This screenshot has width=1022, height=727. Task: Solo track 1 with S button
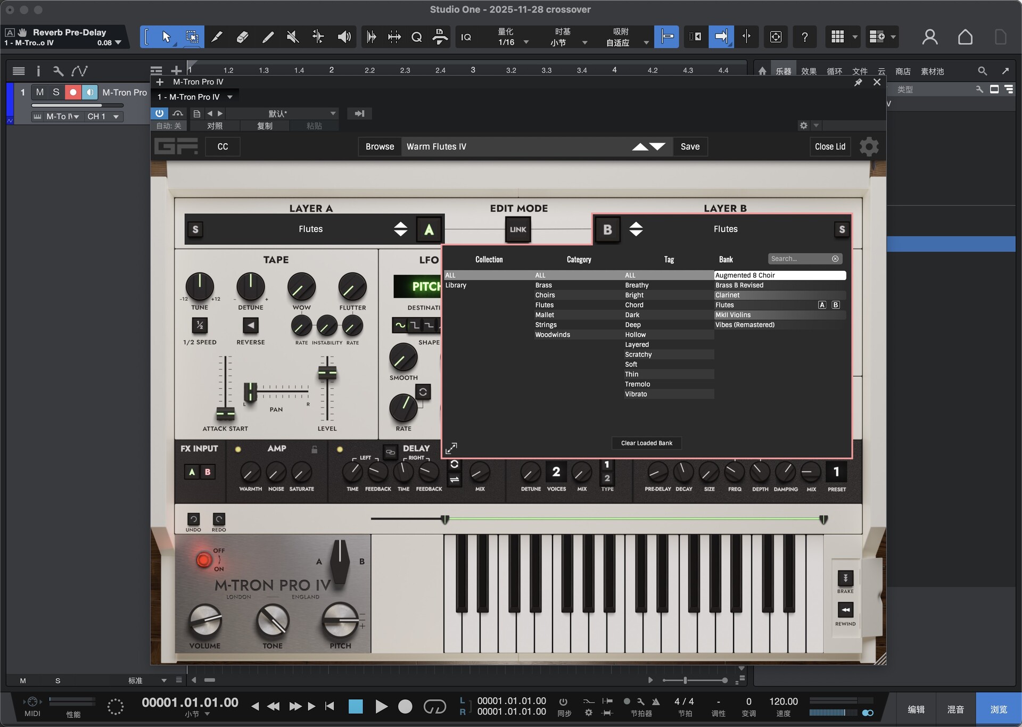(x=56, y=92)
